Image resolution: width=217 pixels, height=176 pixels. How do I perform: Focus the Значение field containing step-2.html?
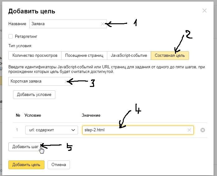pyautogui.click(x=134, y=130)
